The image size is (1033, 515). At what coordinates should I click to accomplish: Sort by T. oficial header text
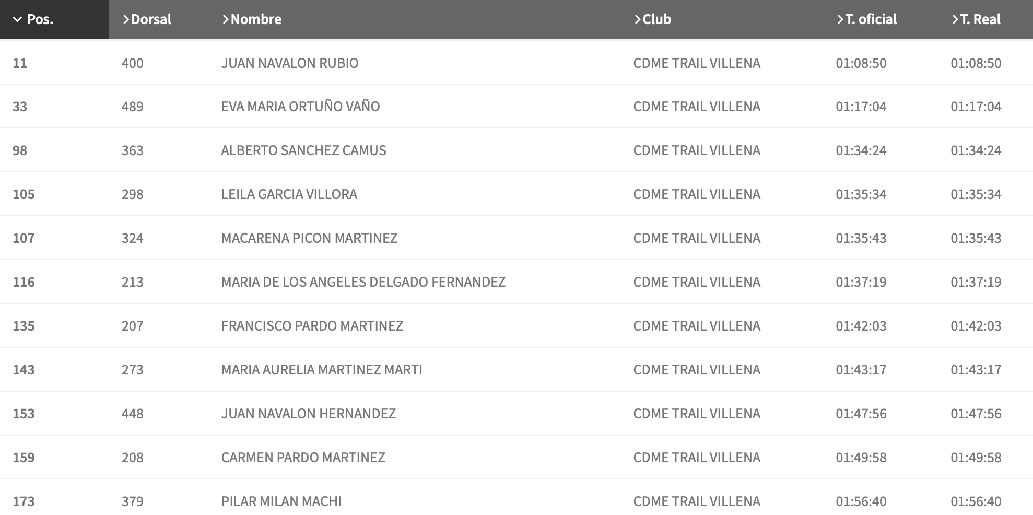pyautogui.click(x=871, y=20)
